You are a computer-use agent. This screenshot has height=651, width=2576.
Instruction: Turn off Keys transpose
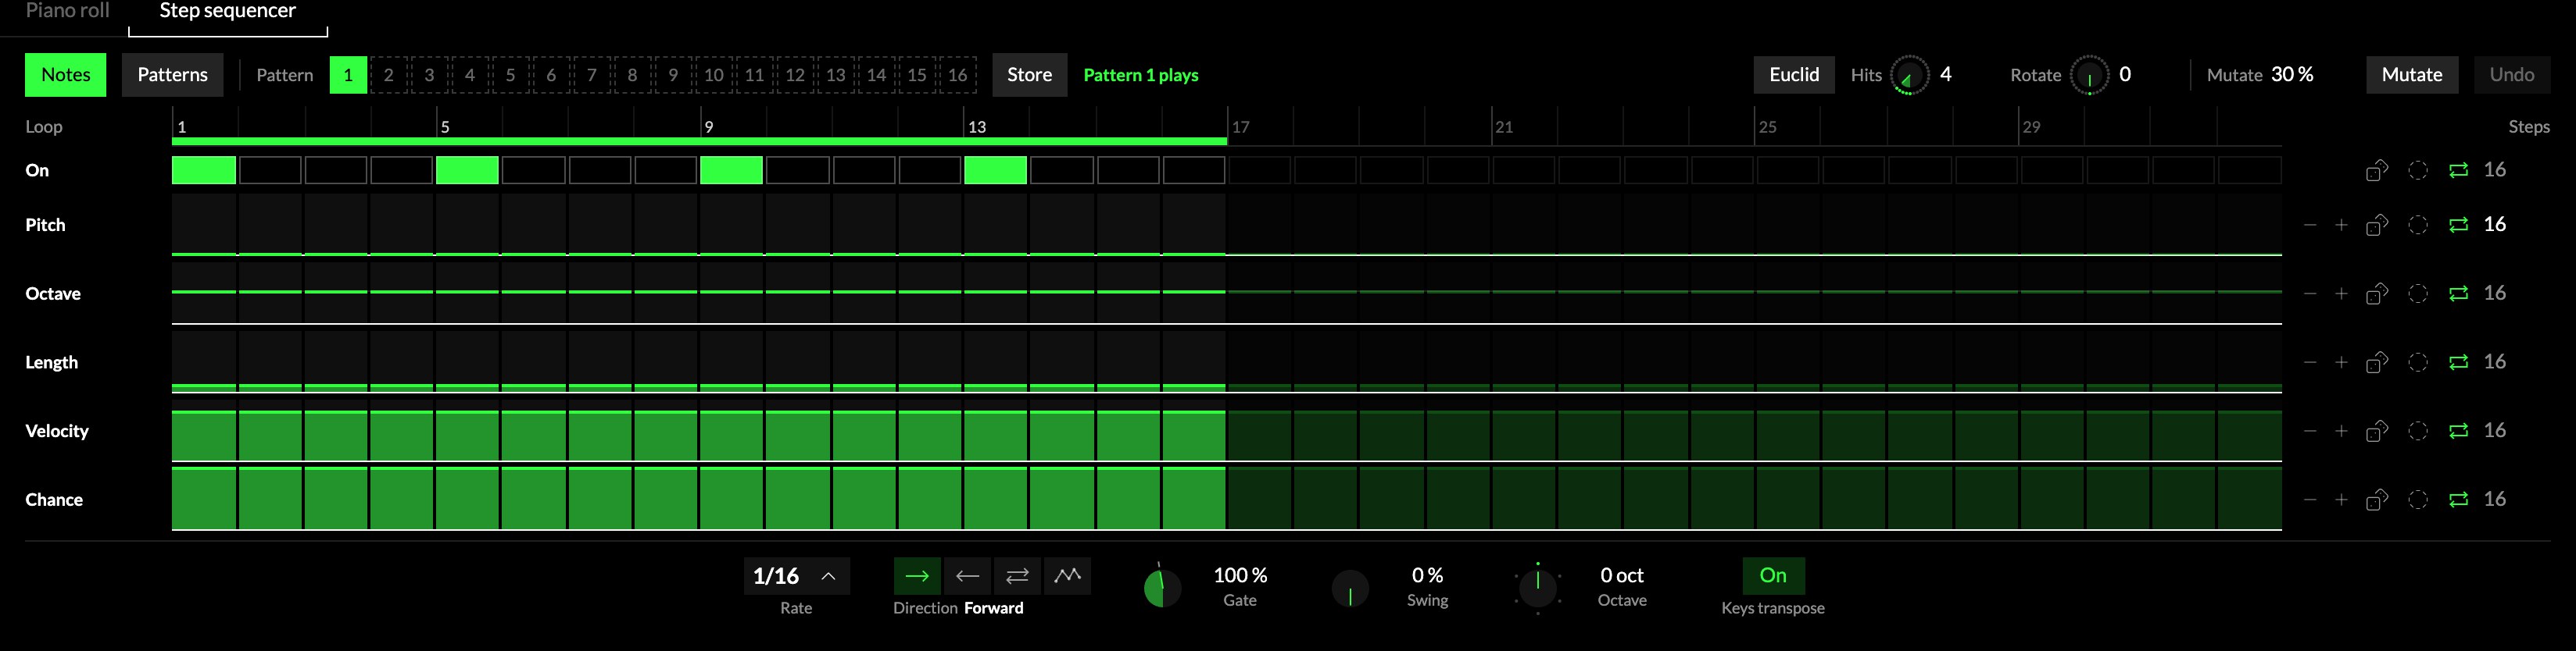coord(1773,576)
